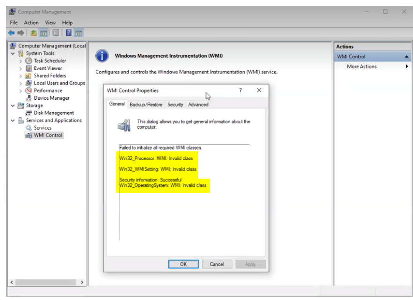Click the Cancel button
This screenshot has height=300, width=413.
217,264
